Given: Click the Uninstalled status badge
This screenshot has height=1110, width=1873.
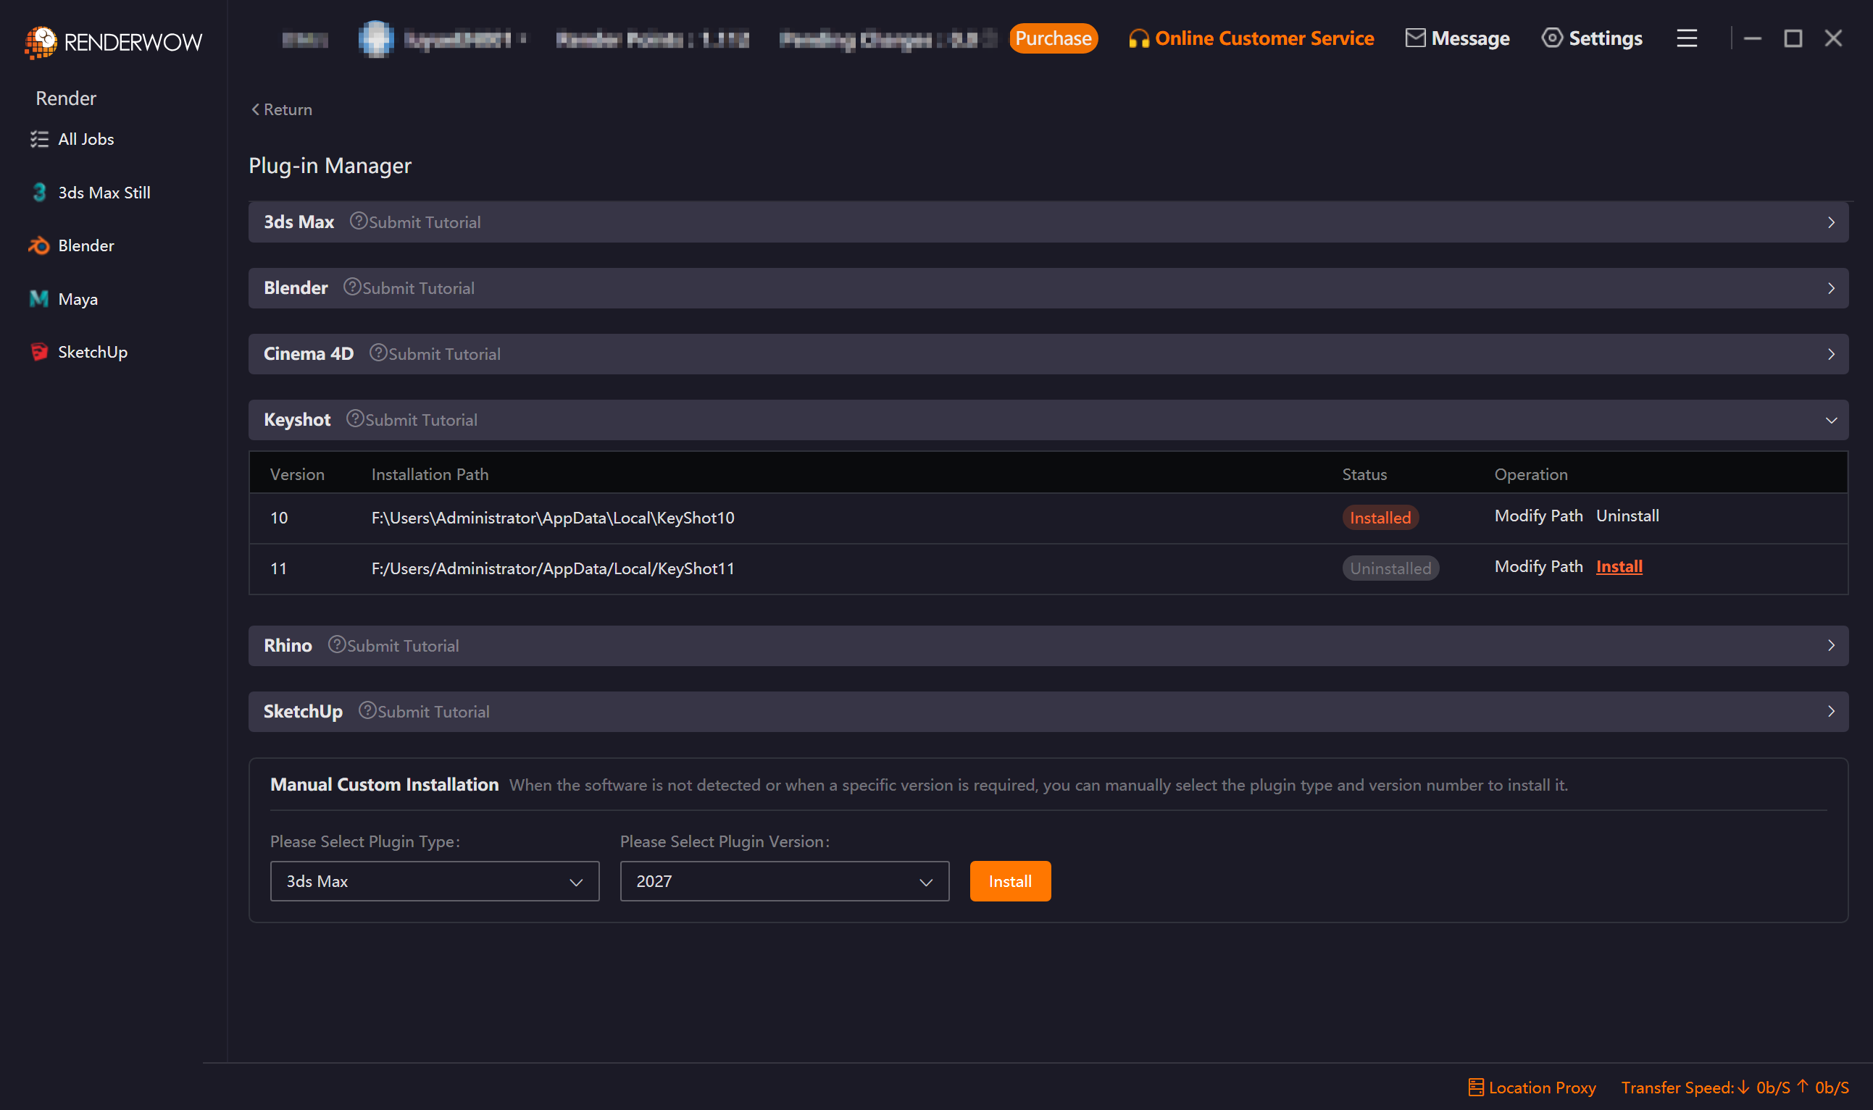Looking at the screenshot, I should coord(1390,568).
